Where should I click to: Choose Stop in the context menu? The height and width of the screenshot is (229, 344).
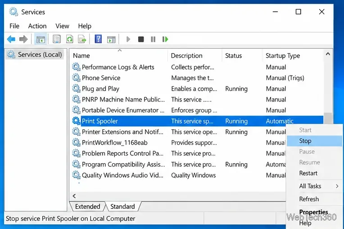(x=314, y=141)
